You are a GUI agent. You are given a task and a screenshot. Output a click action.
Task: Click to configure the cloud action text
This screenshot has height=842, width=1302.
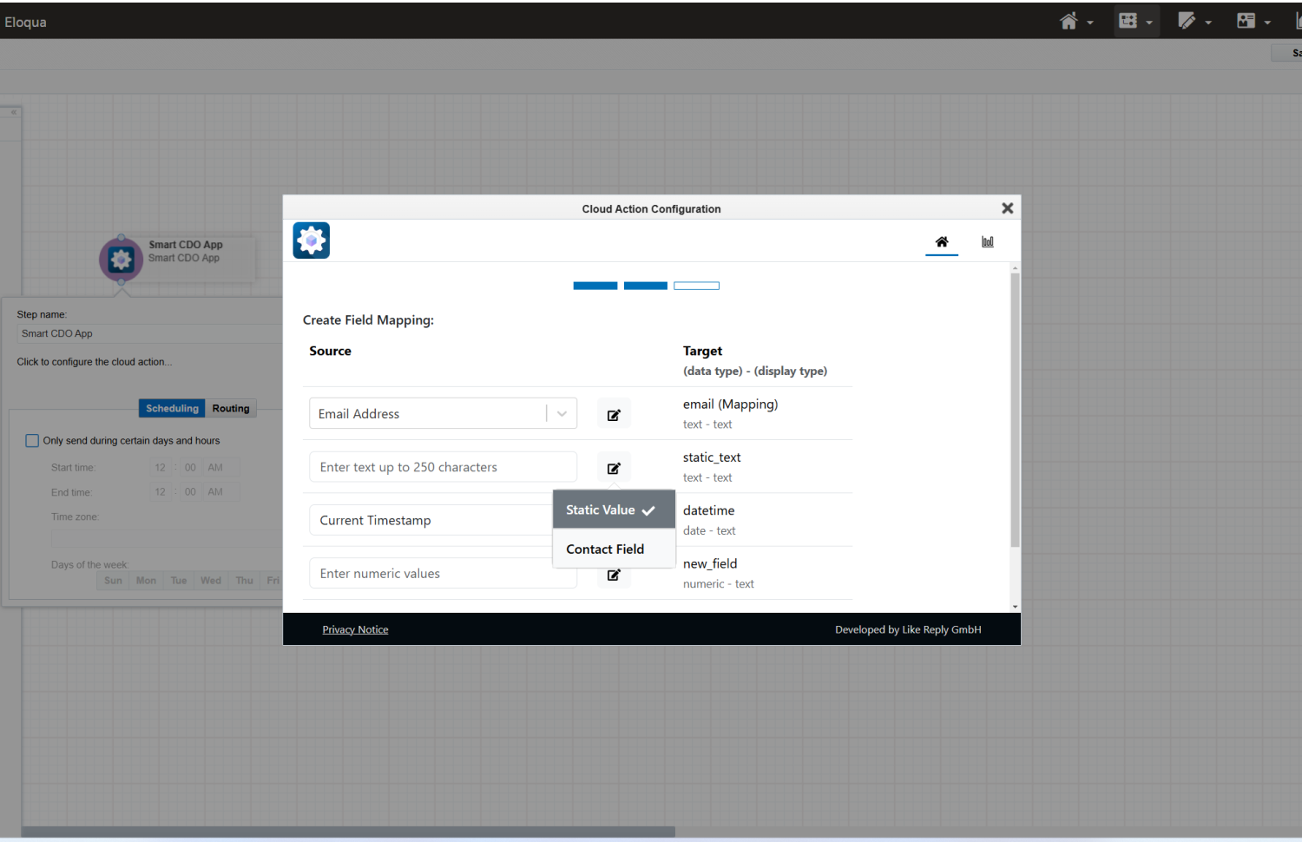[x=94, y=362]
